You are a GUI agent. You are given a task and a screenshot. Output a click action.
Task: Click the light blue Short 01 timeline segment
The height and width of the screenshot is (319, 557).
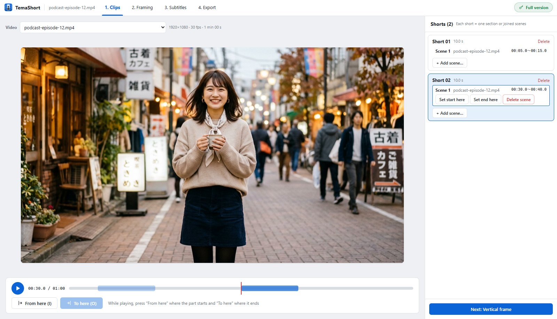(126, 288)
